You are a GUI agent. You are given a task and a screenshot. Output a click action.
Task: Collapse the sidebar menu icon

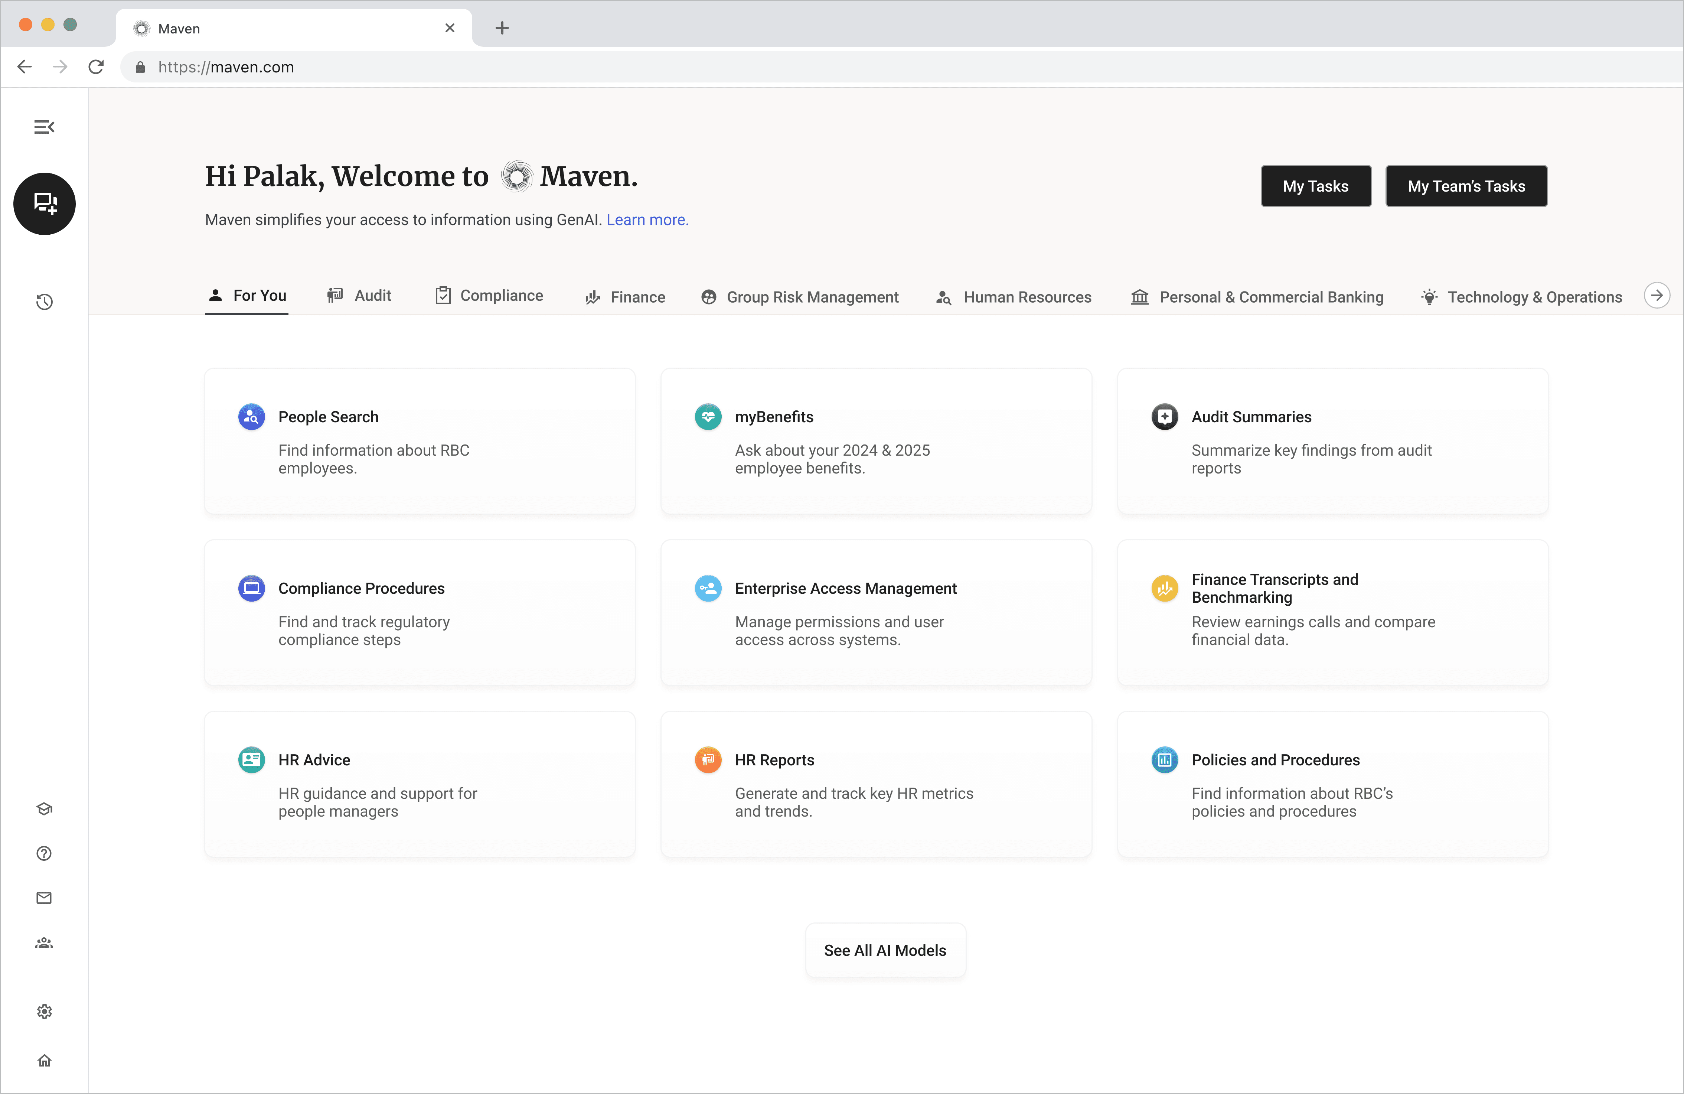click(44, 127)
